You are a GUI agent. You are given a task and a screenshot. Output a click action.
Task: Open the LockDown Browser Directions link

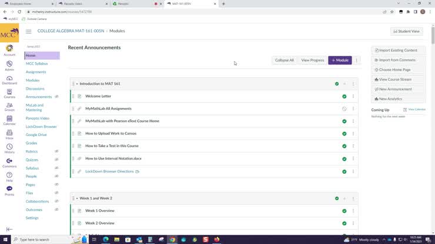(109, 171)
